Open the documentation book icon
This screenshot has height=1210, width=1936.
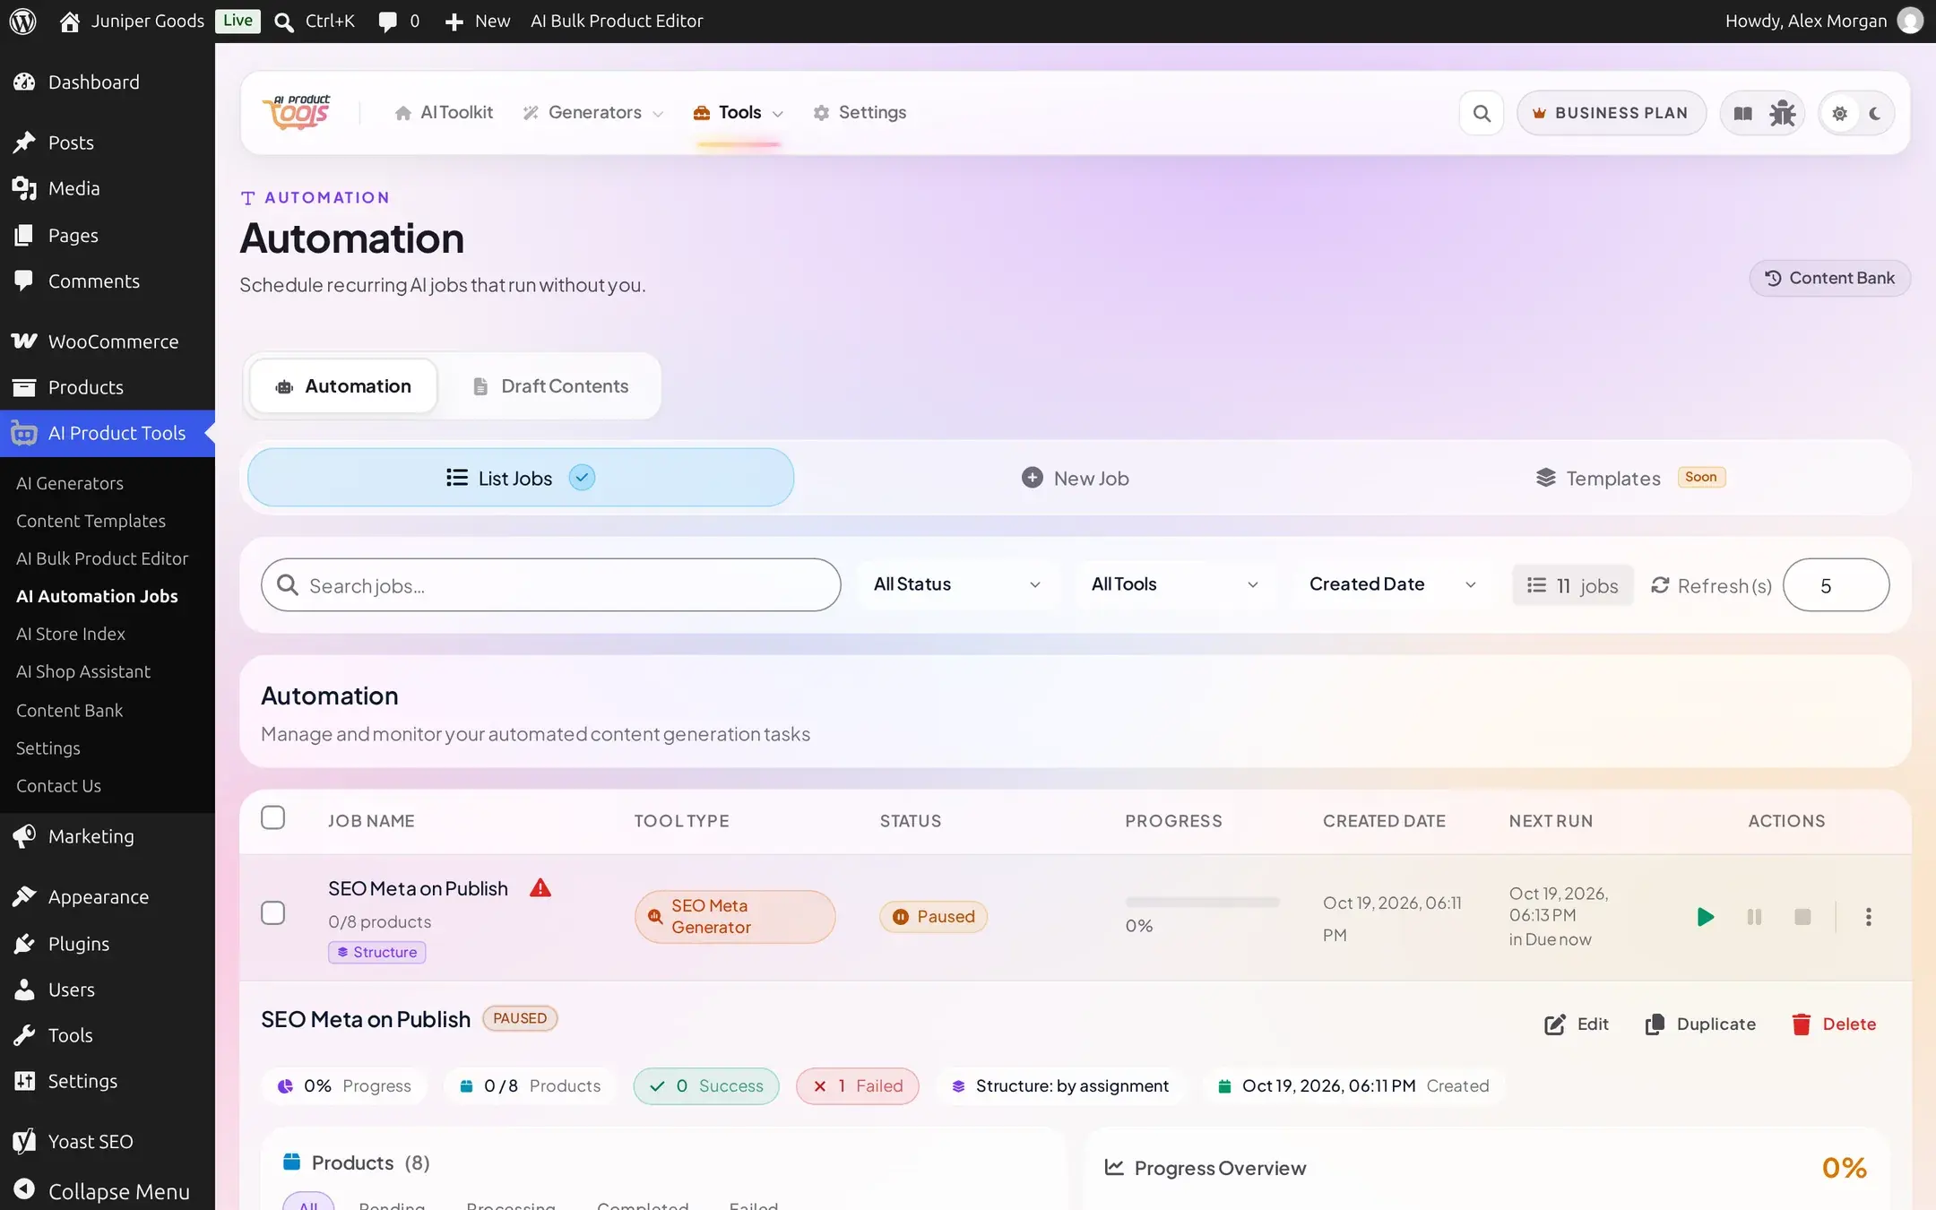tap(1742, 113)
